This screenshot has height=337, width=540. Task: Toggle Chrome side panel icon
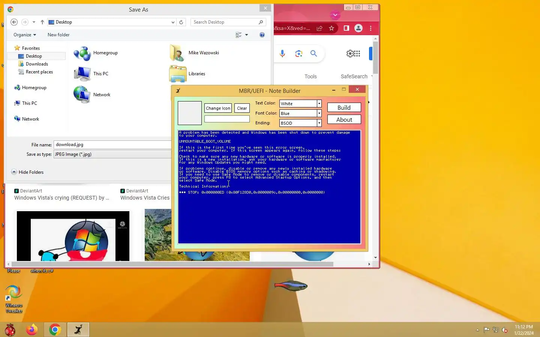pos(346,28)
